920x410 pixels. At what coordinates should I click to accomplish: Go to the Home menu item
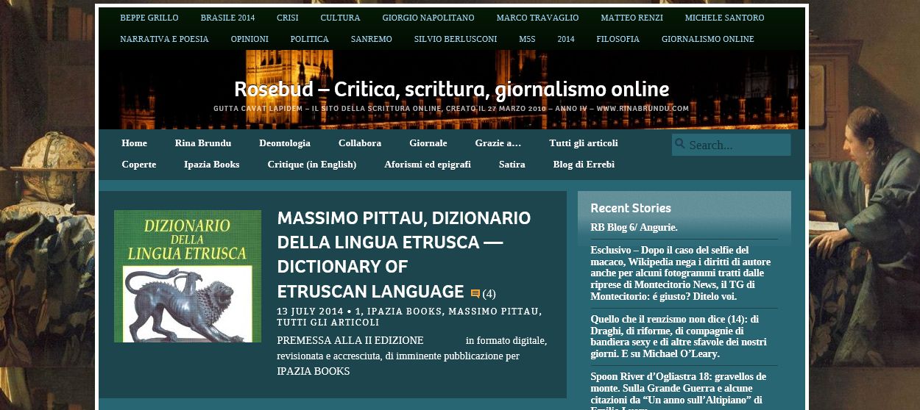pyautogui.click(x=134, y=143)
